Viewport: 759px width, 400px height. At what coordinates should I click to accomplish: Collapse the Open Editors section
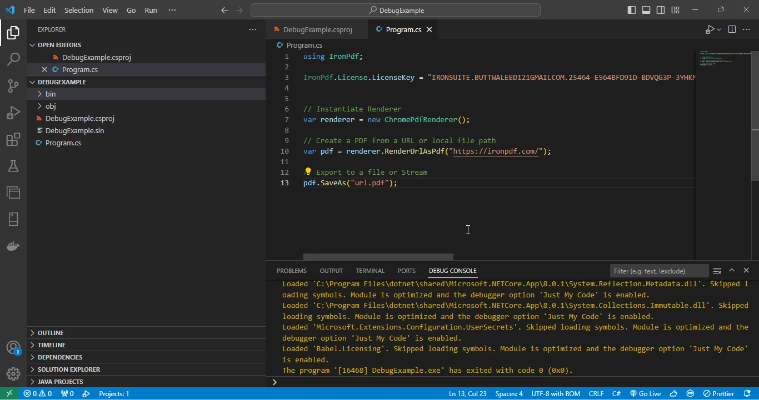[146, 45]
